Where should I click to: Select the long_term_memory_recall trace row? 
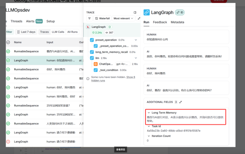tap(112, 52)
